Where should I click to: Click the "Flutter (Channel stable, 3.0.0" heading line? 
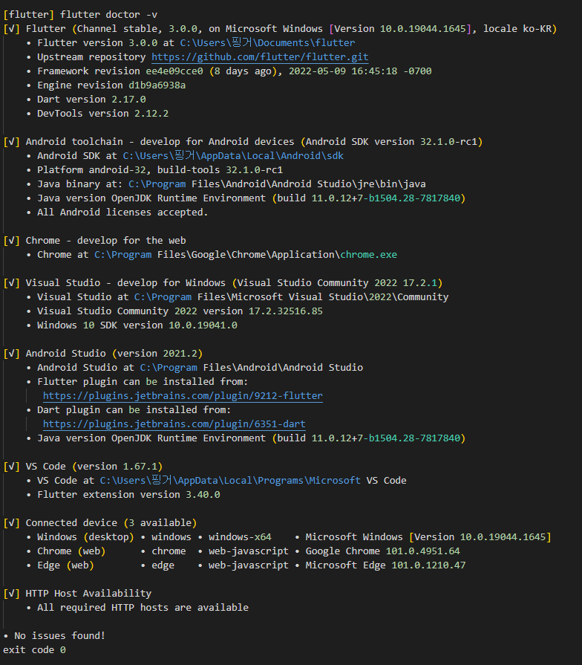pyautogui.click(x=280, y=28)
